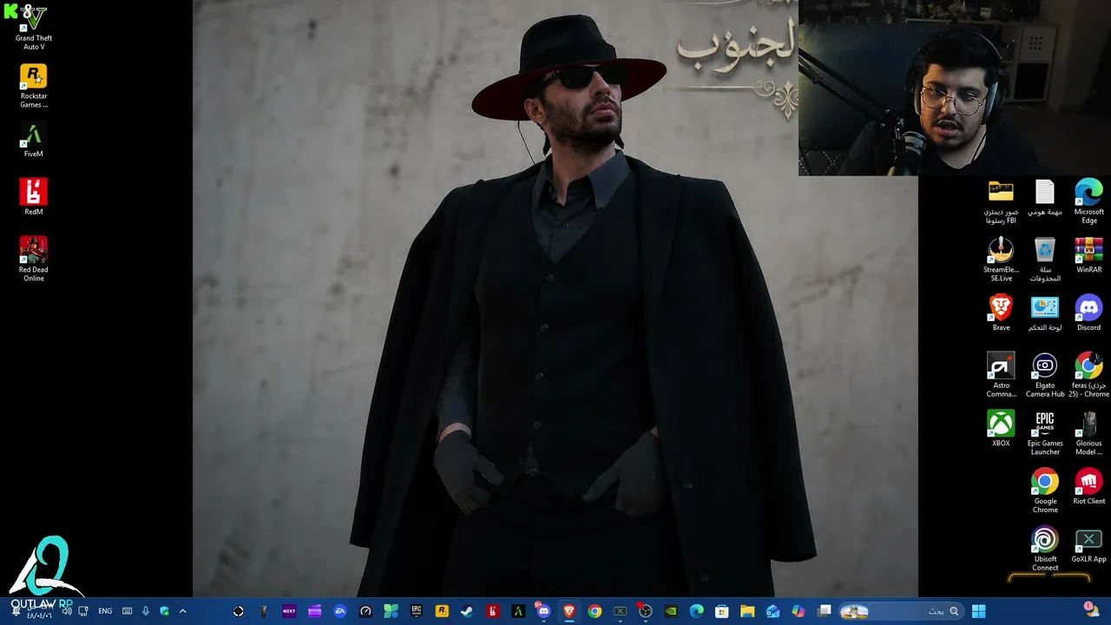Select the StreamElements SE.Live shortcut
This screenshot has width=1111, height=625.
click(1001, 260)
